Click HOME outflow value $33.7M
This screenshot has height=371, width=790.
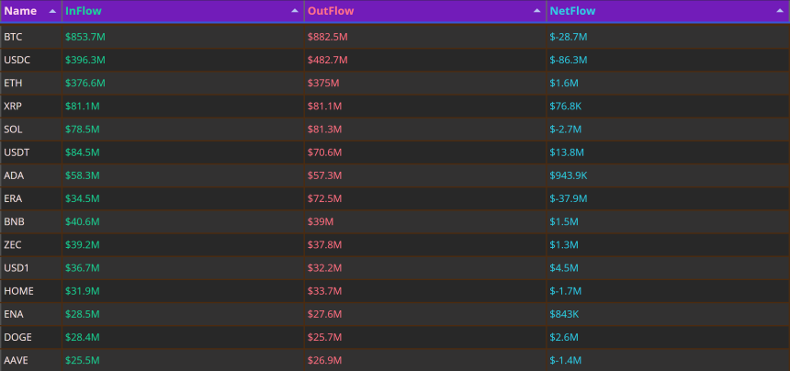coord(325,291)
